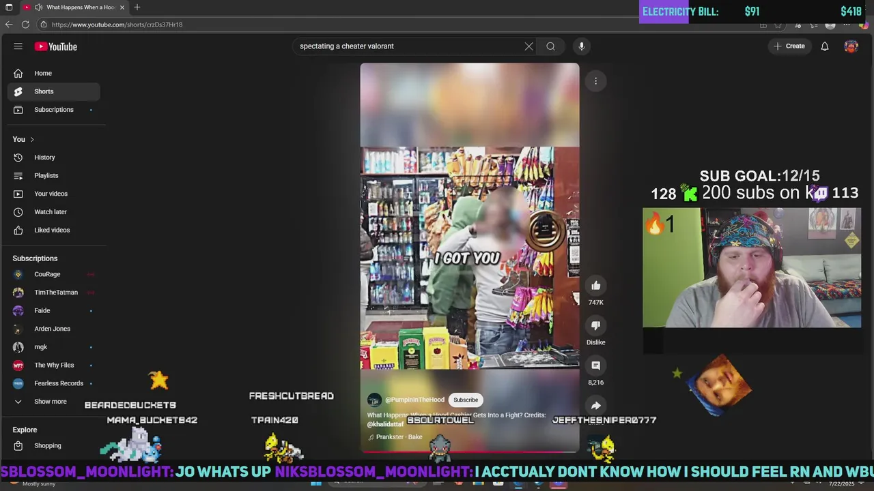Viewport: 874px width, 491px height.
Task: Open the Create button
Action: 789,46
